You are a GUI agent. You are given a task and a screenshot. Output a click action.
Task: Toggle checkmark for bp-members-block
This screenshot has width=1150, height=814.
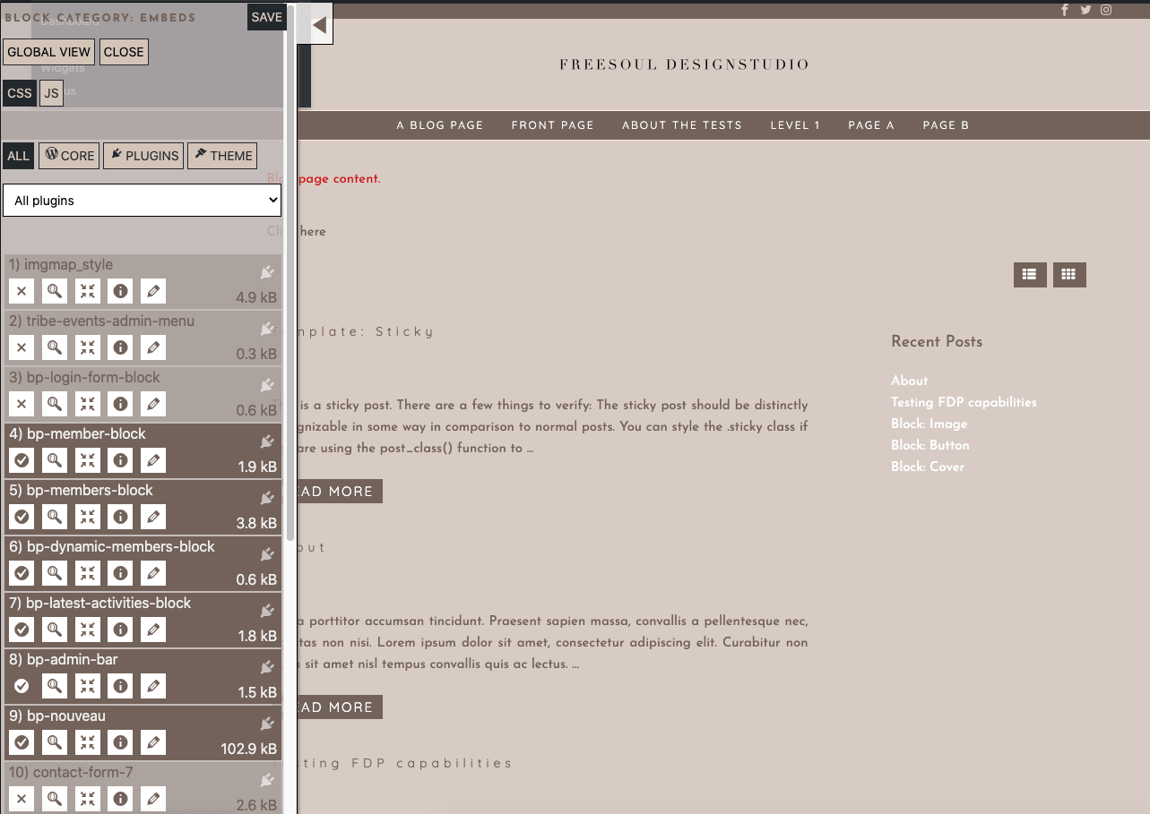click(x=22, y=517)
